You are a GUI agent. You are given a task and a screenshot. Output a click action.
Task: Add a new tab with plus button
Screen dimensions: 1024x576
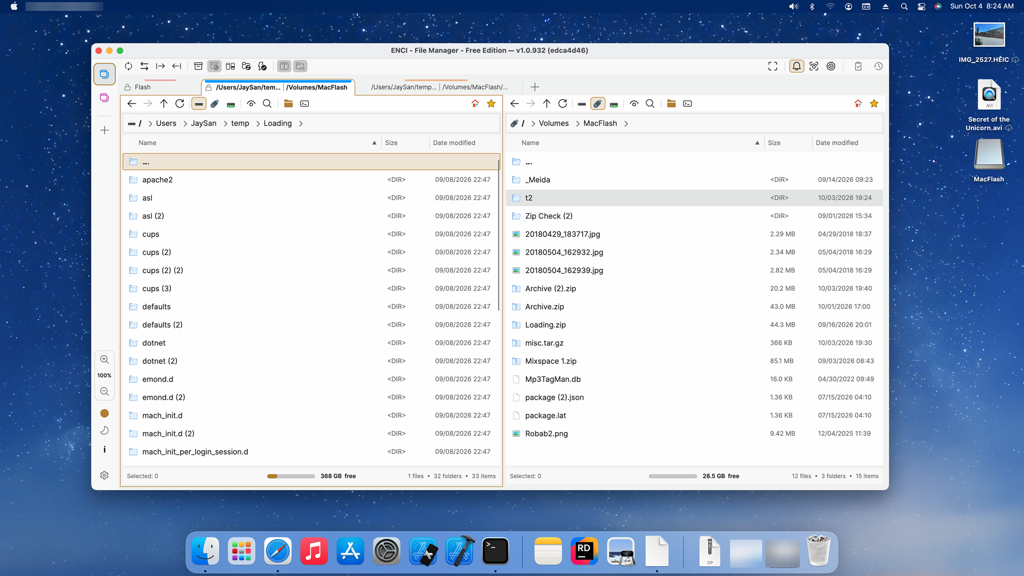(x=535, y=87)
